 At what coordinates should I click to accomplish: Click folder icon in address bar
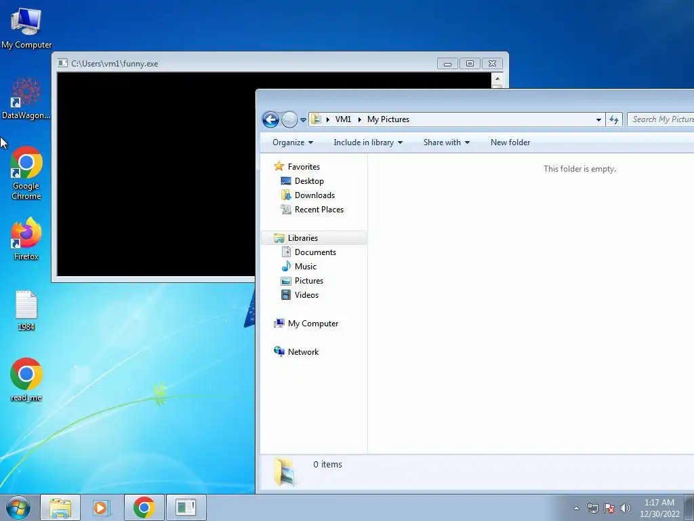point(316,119)
